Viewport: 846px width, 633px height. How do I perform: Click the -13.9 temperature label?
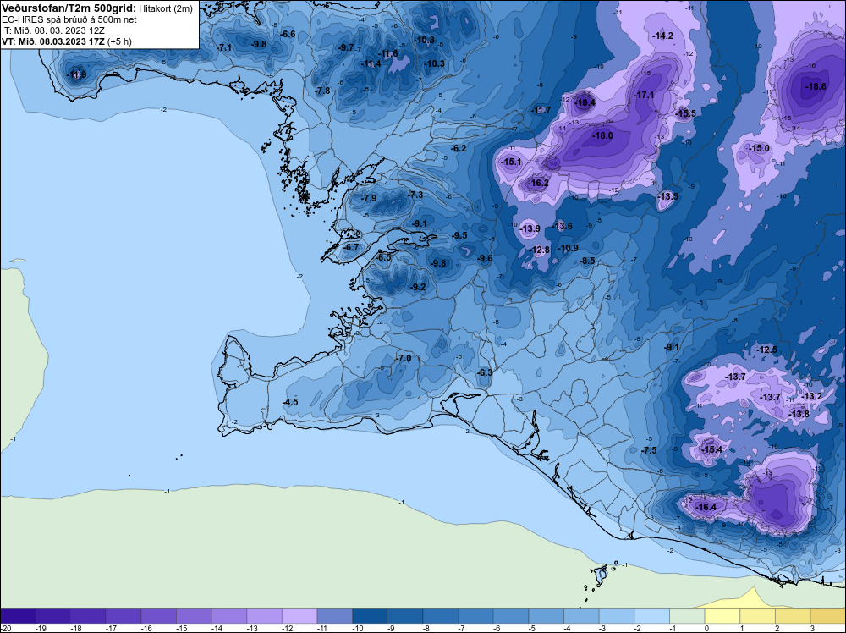click(x=530, y=228)
